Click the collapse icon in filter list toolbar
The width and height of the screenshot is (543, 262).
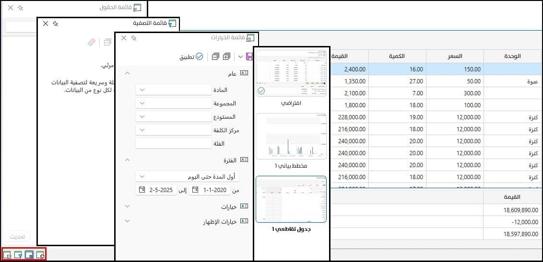(x=108, y=42)
